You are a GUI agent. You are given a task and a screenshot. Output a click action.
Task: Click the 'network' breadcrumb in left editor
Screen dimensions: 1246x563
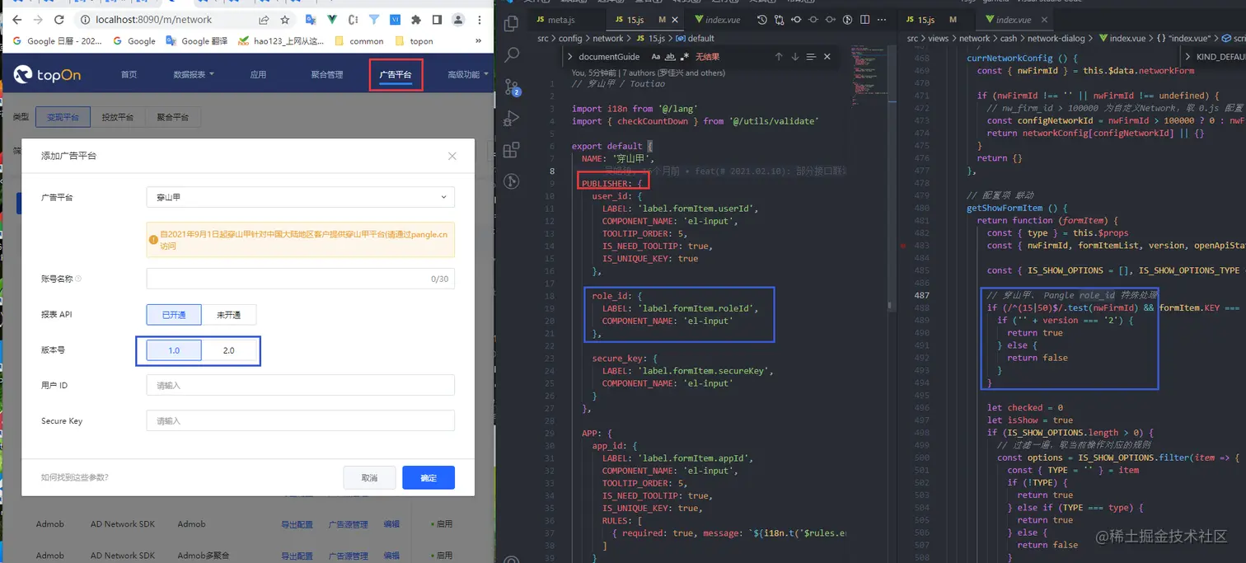click(x=608, y=38)
